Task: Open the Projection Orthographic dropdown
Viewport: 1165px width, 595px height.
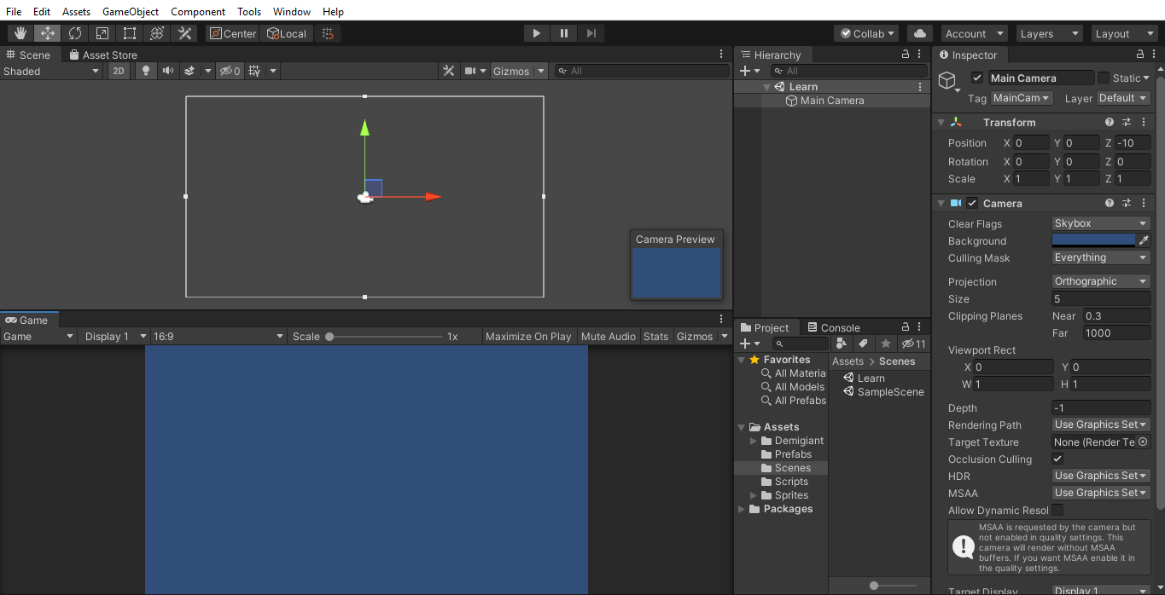Action: 1101,281
